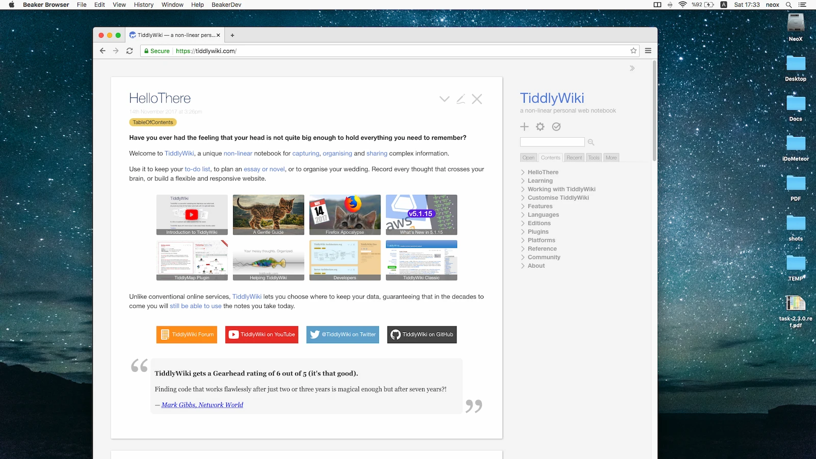Open the What's New in 5.1.15 thumbnail
The height and width of the screenshot is (459, 816).
(421, 215)
